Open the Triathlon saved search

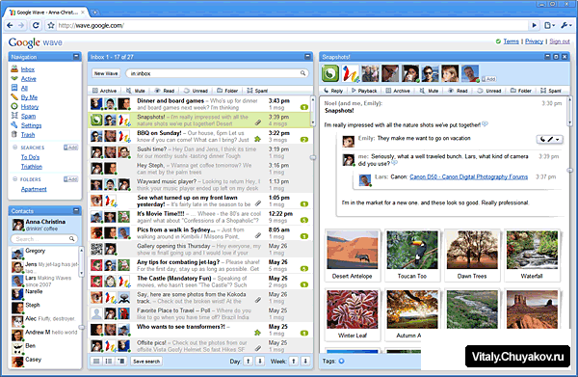pos(32,167)
